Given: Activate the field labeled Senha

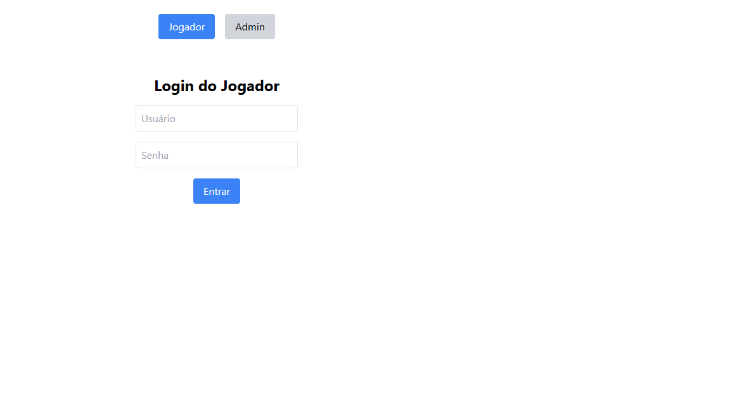Looking at the screenshot, I should coord(217,155).
